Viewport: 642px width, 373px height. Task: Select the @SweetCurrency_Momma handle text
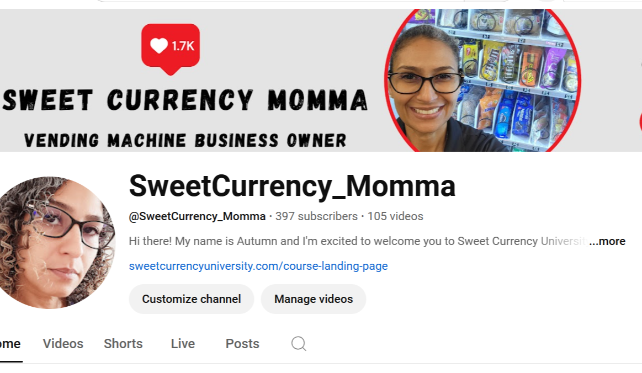pos(197,216)
